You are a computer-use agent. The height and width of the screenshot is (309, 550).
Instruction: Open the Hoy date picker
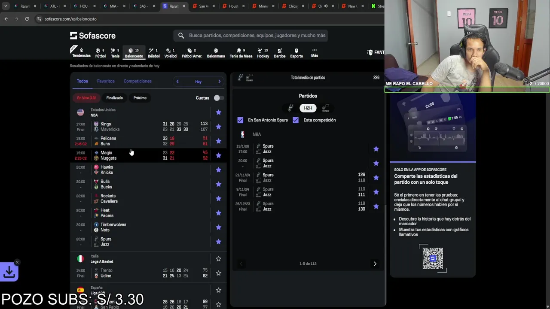(x=198, y=82)
